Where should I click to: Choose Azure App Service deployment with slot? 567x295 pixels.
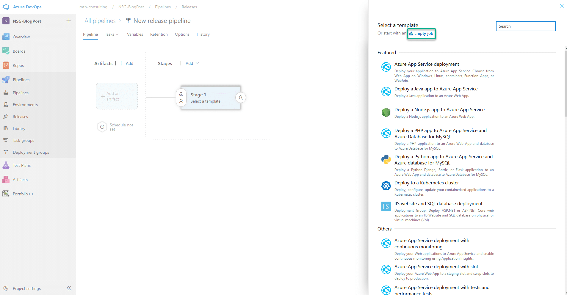point(438,272)
